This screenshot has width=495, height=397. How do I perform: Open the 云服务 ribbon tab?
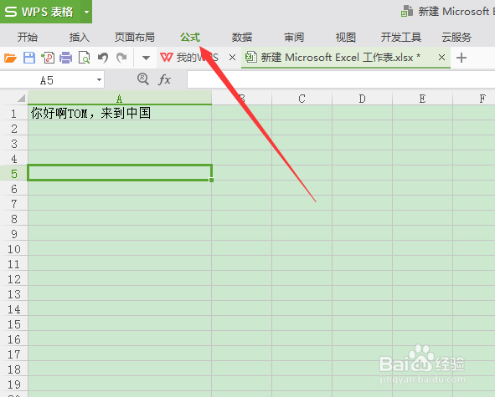click(456, 37)
